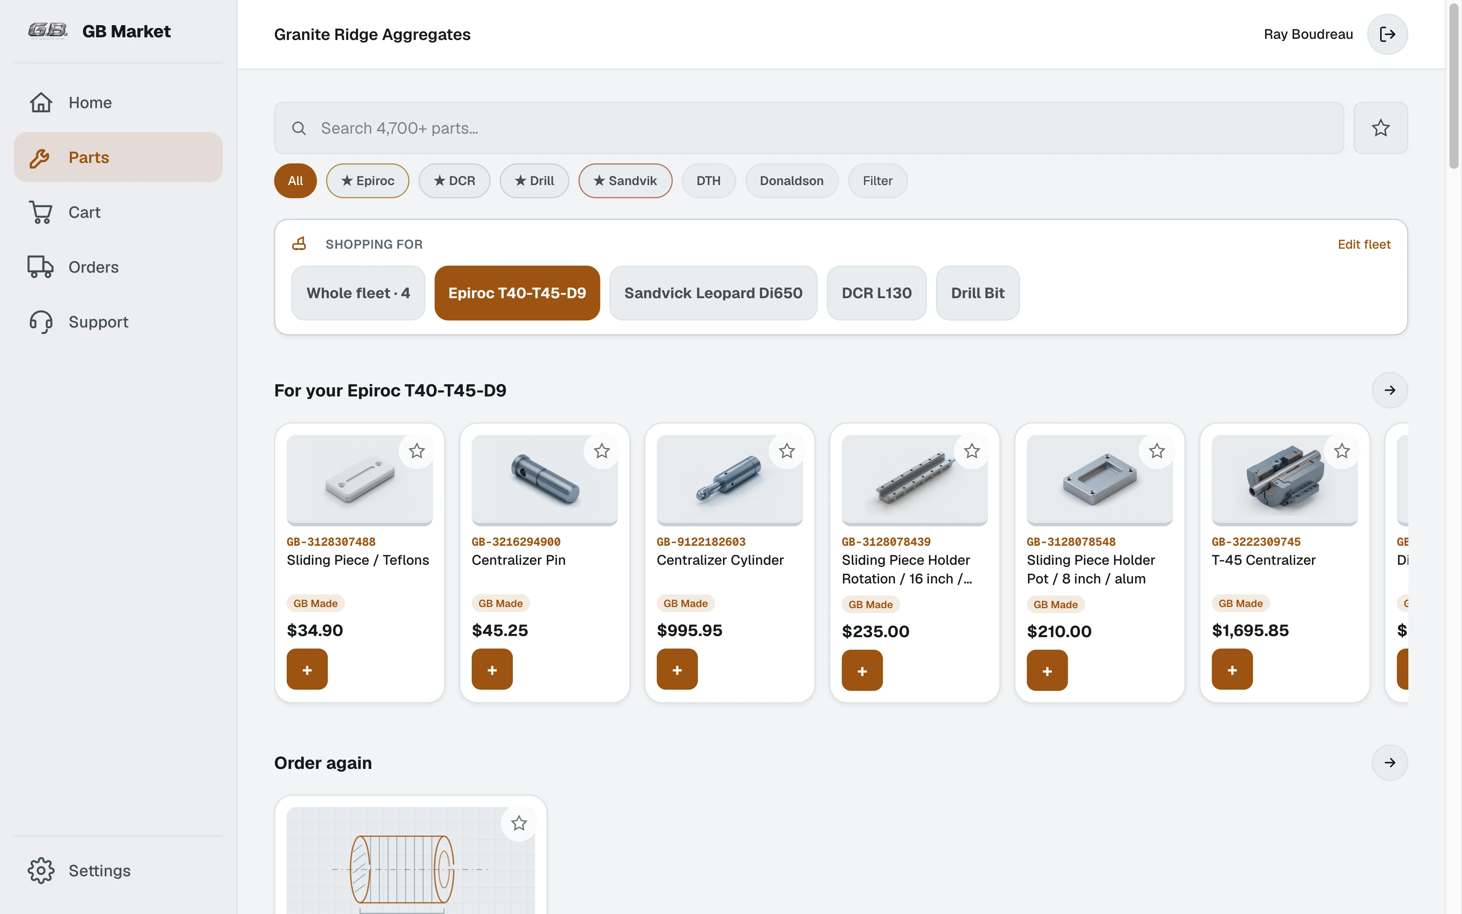Click the logout icon near Ray Boudreau

coord(1387,34)
